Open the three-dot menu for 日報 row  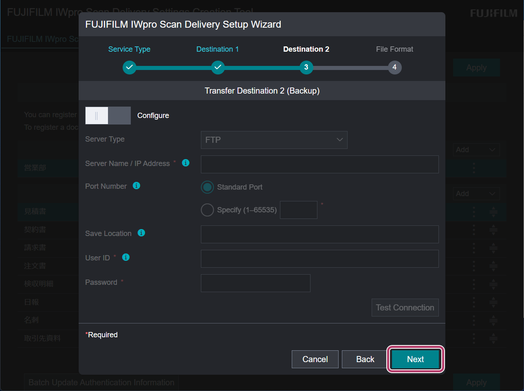[474, 302]
